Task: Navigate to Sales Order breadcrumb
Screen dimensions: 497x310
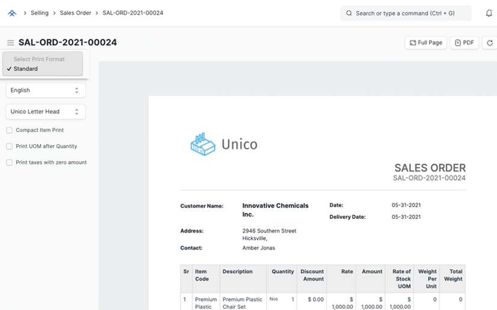Action: tap(75, 13)
